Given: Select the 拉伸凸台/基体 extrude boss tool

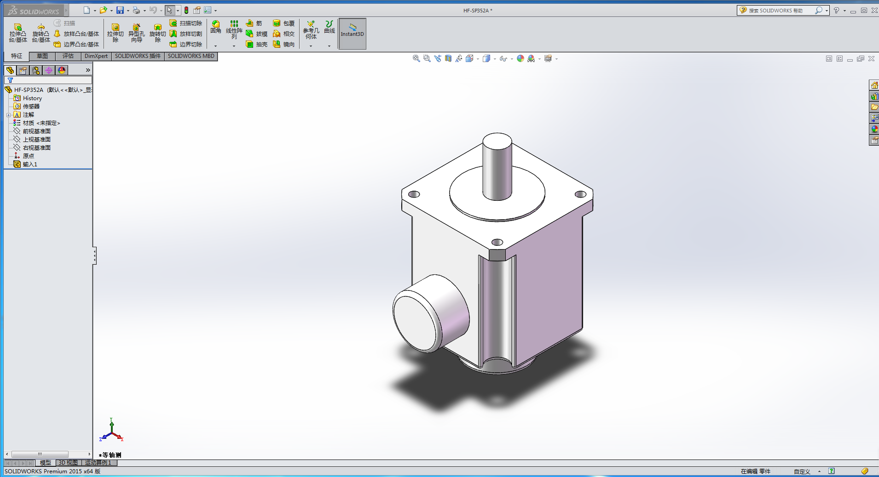Looking at the screenshot, I should click(18, 33).
